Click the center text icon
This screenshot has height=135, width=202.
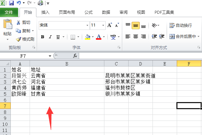(136, 37)
